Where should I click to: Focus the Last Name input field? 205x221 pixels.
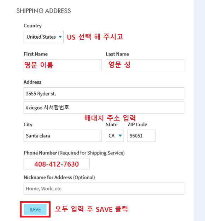(145, 65)
